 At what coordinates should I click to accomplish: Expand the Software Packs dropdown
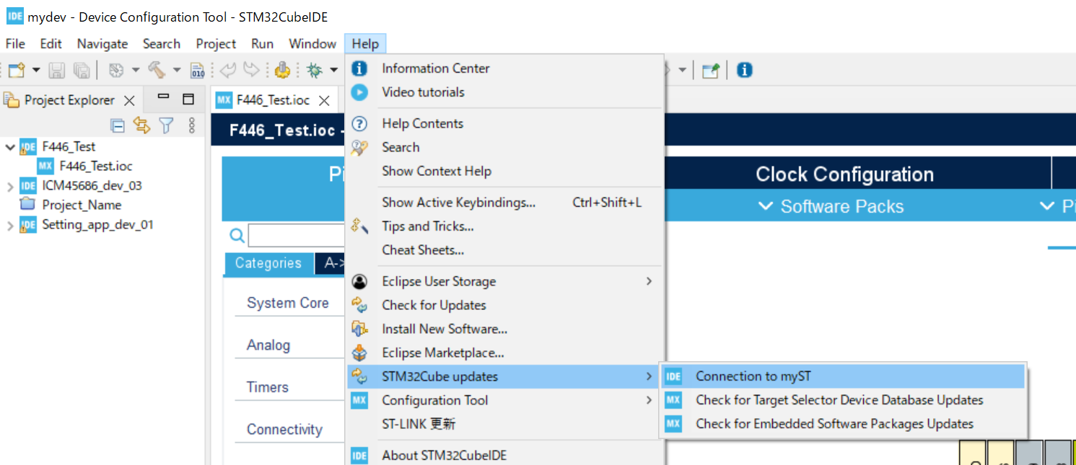[x=831, y=207]
